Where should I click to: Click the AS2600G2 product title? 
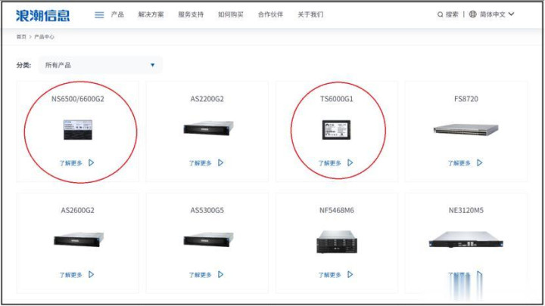(x=77, y=210)
